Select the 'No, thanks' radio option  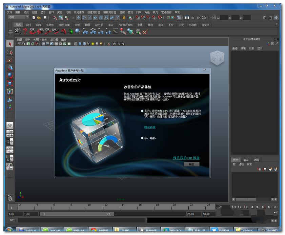click(142, 138)
